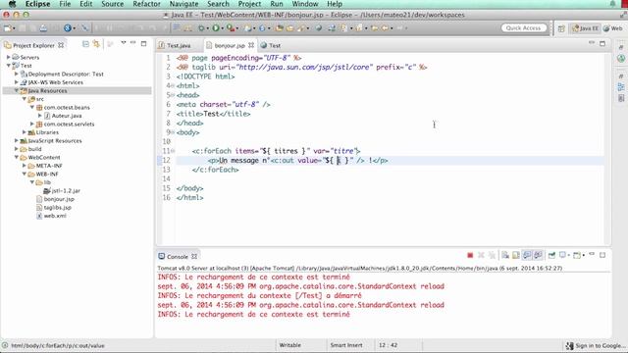This screenshot has width=628, height=353.
Task: Open the Eclipse application menu
Action: click(x=37, y=4)
